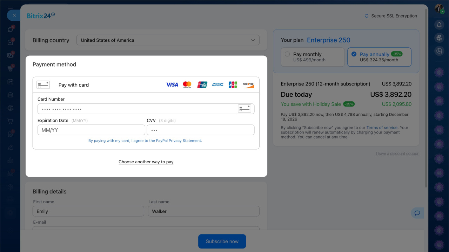Viewport: 449px width, 252px height.
Task: Click the shopping cart icon in sidebar
Action: point(10,121)
